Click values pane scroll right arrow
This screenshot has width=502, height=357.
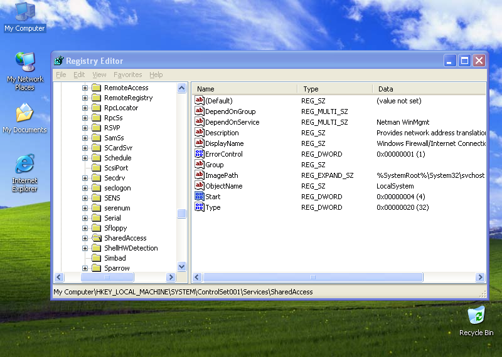click(480, 277)
